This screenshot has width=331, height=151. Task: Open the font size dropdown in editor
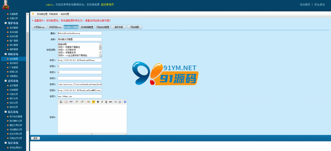(x=82, y=102)
